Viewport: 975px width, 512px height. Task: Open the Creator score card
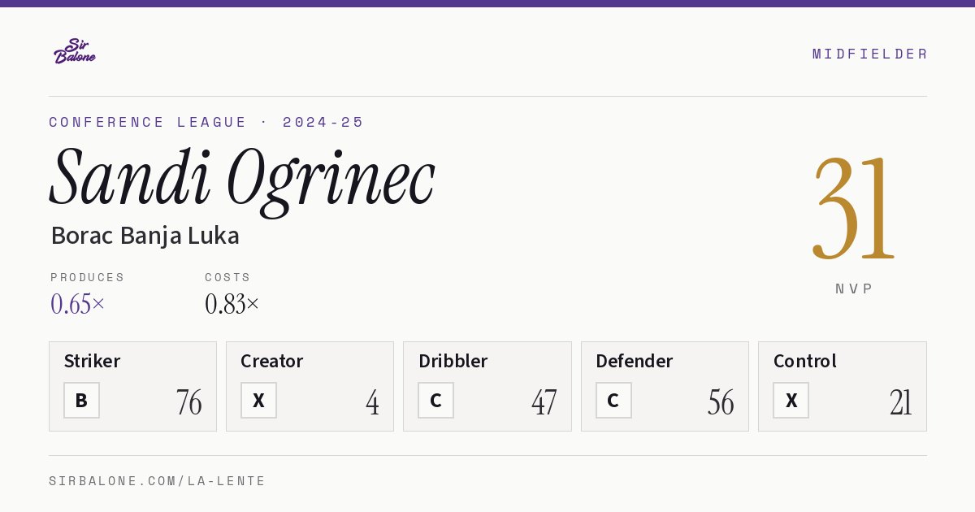pyautogui.click(x=310, y=386)
